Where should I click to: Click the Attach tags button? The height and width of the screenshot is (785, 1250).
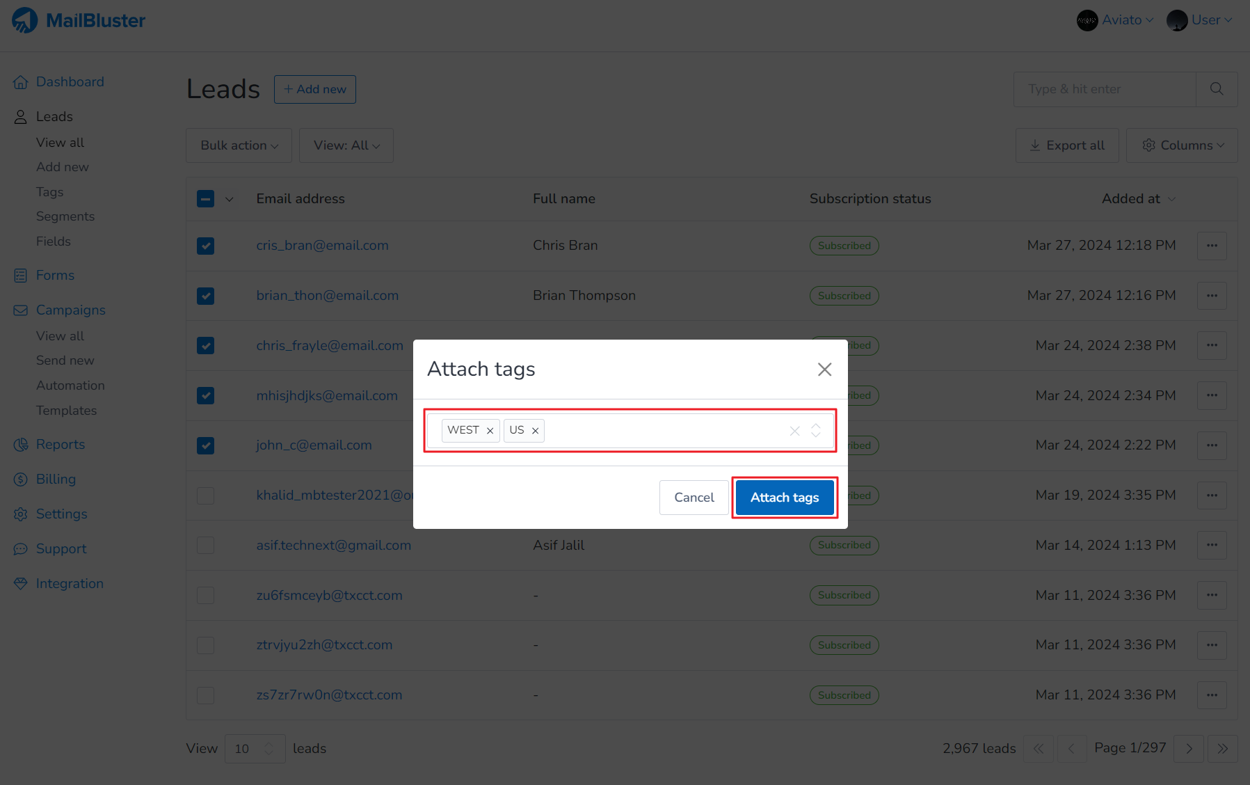coord(784,498)
